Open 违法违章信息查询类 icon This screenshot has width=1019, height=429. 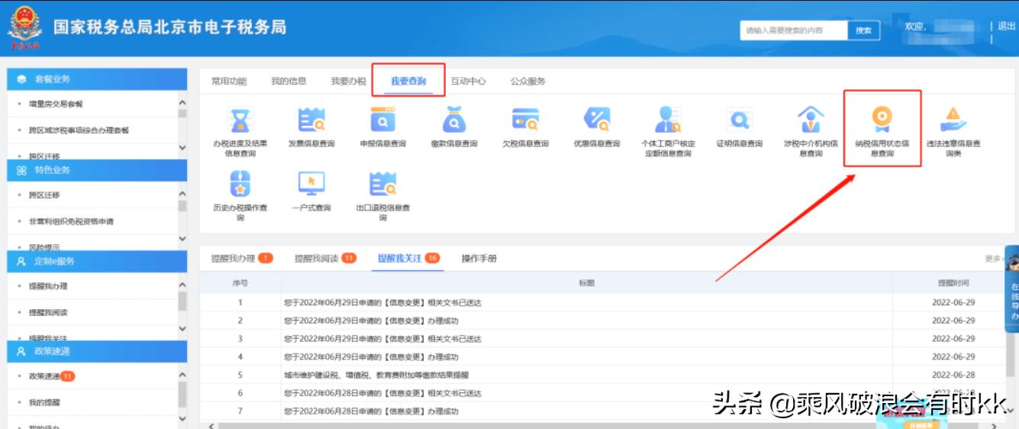click(x=953, y=119)
